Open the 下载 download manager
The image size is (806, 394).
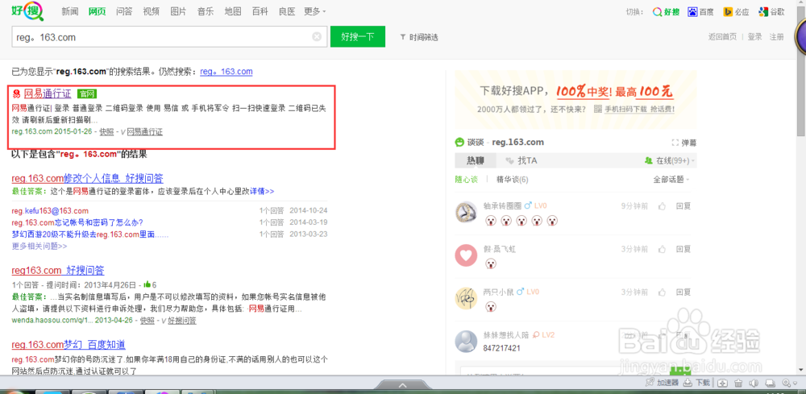(x=698, y=383)
